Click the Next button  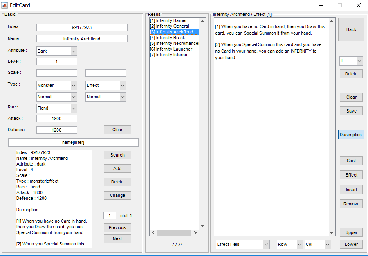tap(118, 239)
